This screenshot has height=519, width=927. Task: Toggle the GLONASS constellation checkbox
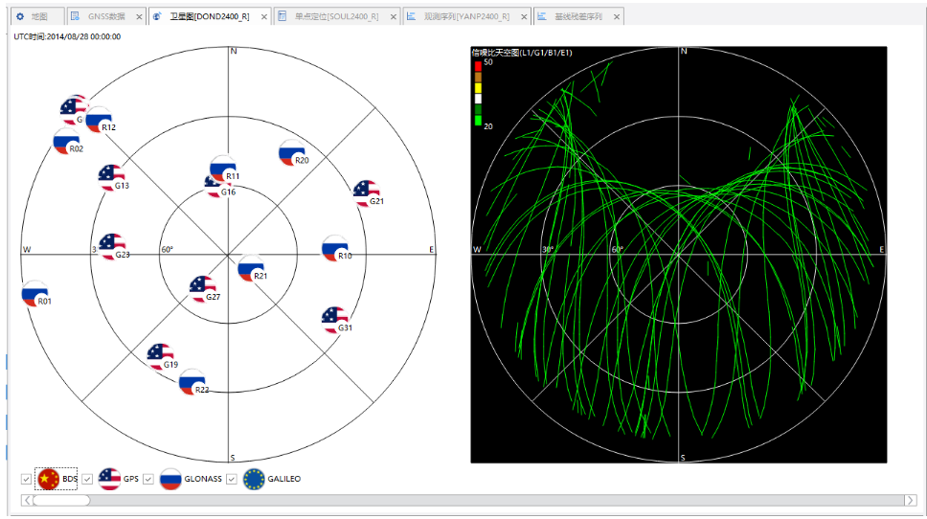click(148, 479)
